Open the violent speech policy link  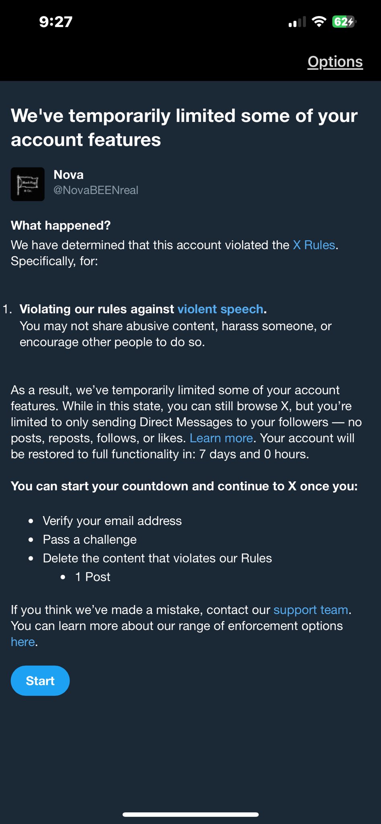tap(220, 309)
